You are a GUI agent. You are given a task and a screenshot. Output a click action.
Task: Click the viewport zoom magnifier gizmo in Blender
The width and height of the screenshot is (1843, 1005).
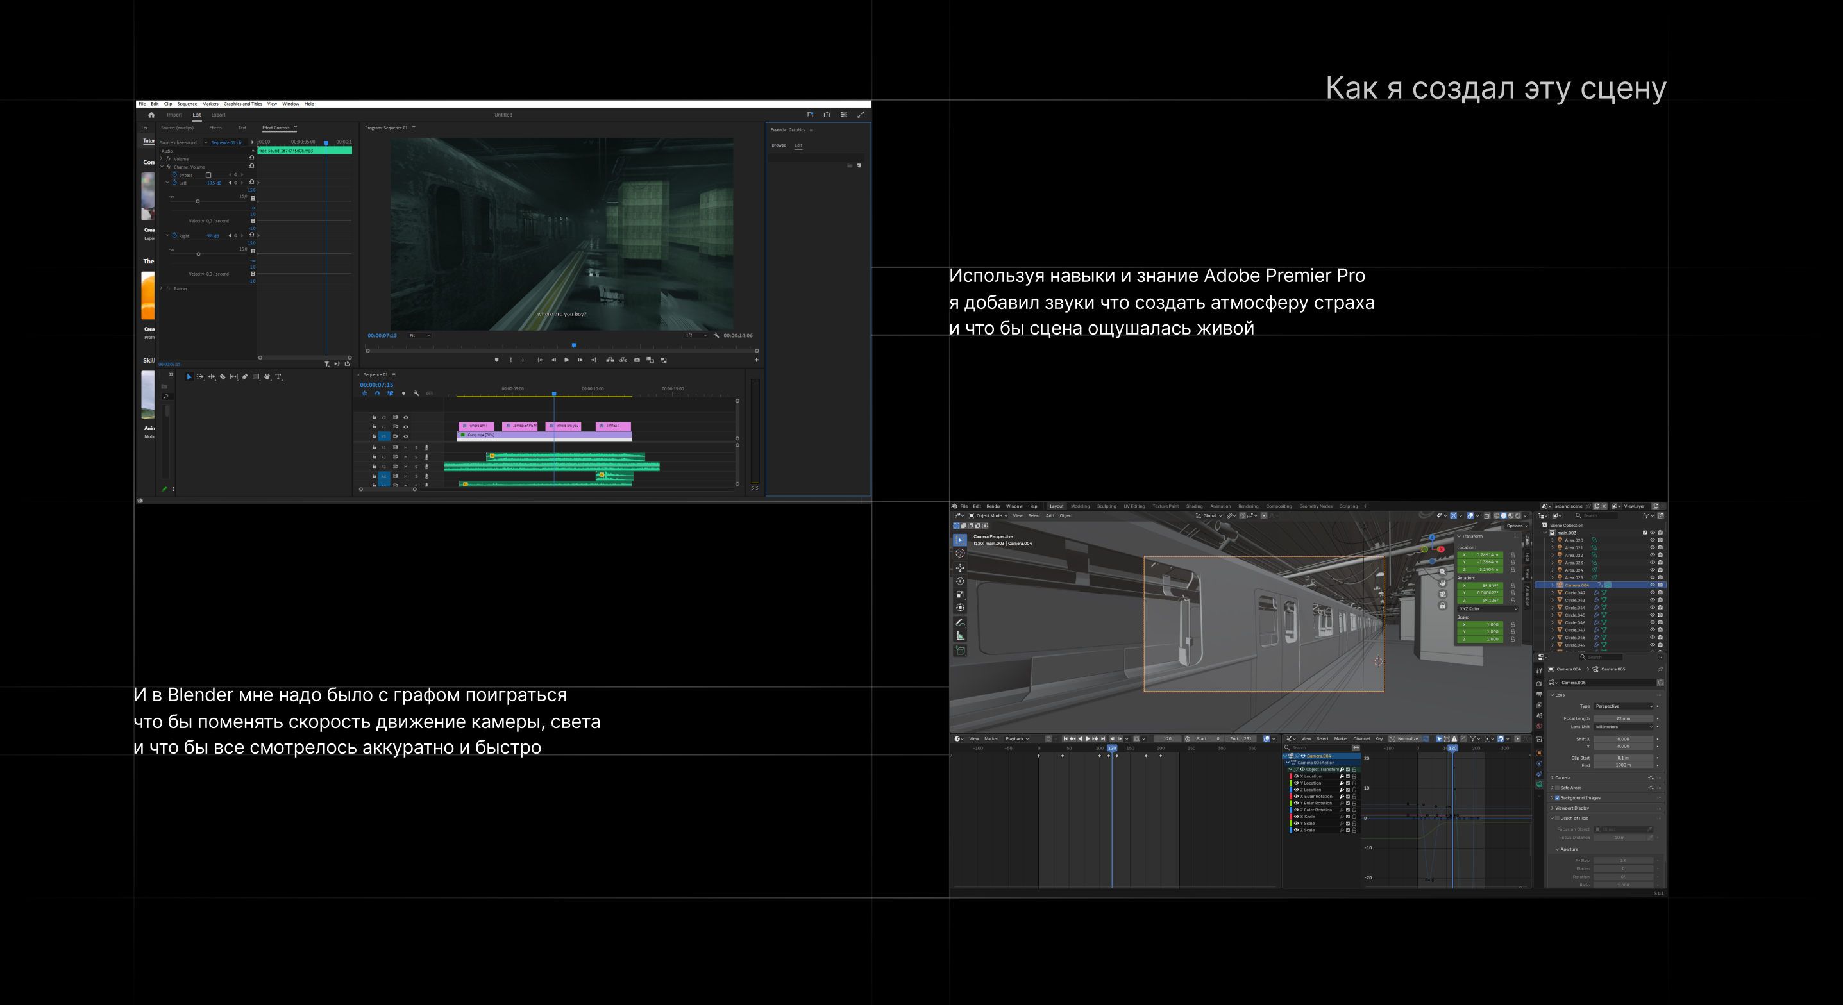(x=1442, y=572)
